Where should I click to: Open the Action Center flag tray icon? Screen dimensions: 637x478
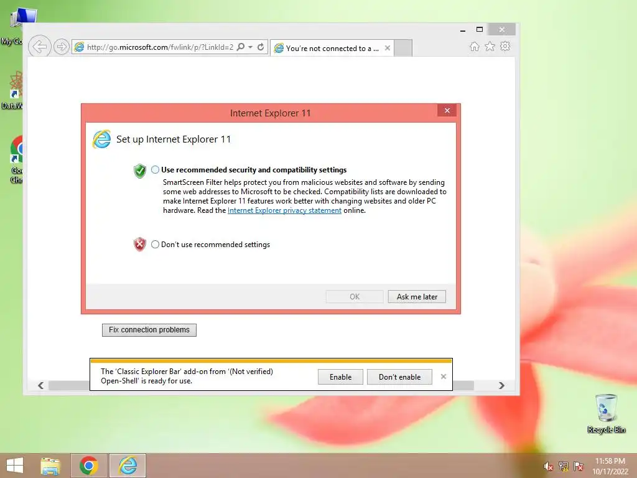coord(579,466)
